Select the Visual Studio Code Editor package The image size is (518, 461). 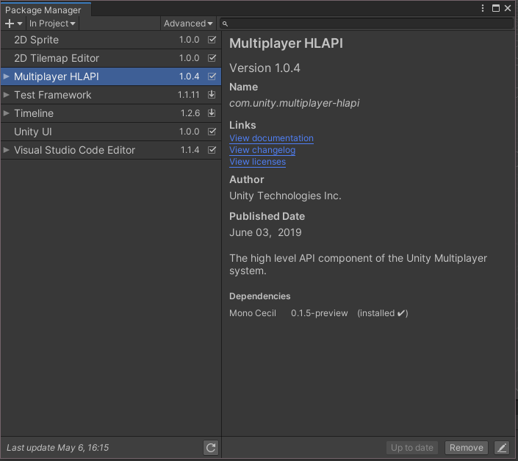pyautogui.click(x=111, y=150)
